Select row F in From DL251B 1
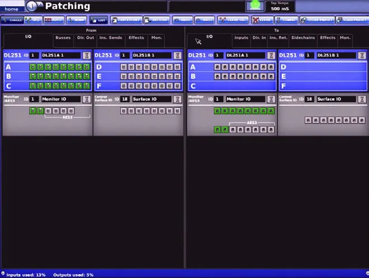 point(139,86)
